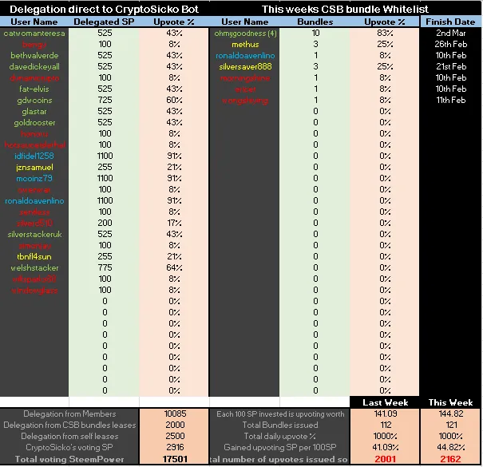
Task: Click the 17% upvote percentage cell
Action: click(x=174, y=223)
